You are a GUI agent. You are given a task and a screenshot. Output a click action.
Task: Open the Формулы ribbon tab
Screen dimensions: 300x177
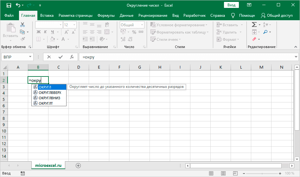tap(106, 15)
